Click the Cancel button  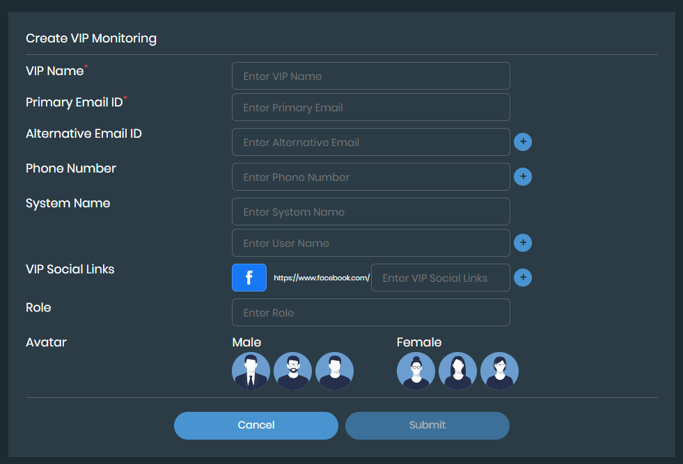pos(256,425)
